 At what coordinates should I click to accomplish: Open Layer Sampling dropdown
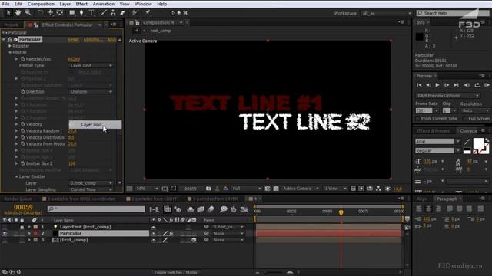pyautogui.click(x=91, y=189)
